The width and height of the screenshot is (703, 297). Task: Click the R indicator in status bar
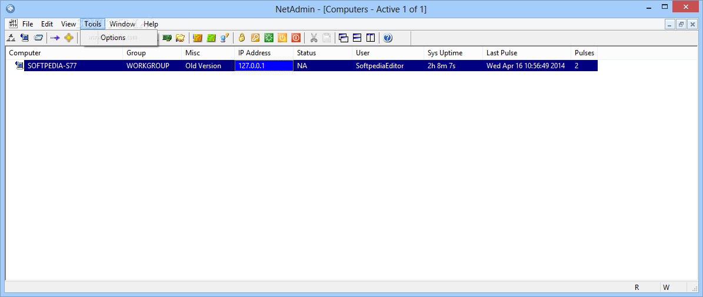(637, 287)
